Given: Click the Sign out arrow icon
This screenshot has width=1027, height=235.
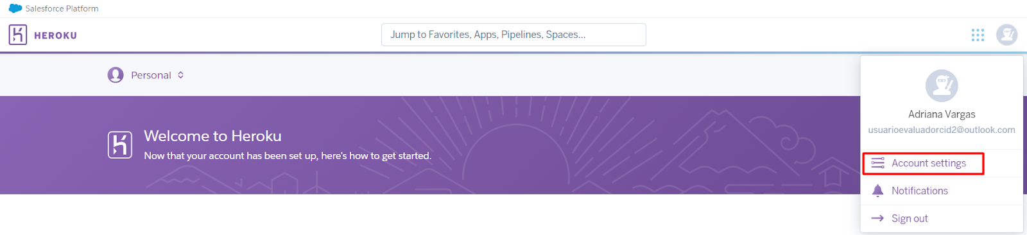Looking at the screenshot, I should coord(877,218).
